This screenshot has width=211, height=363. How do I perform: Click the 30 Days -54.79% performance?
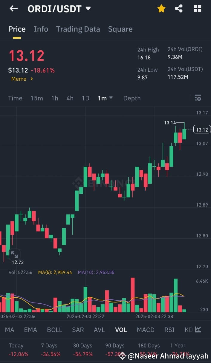(83, 350)
